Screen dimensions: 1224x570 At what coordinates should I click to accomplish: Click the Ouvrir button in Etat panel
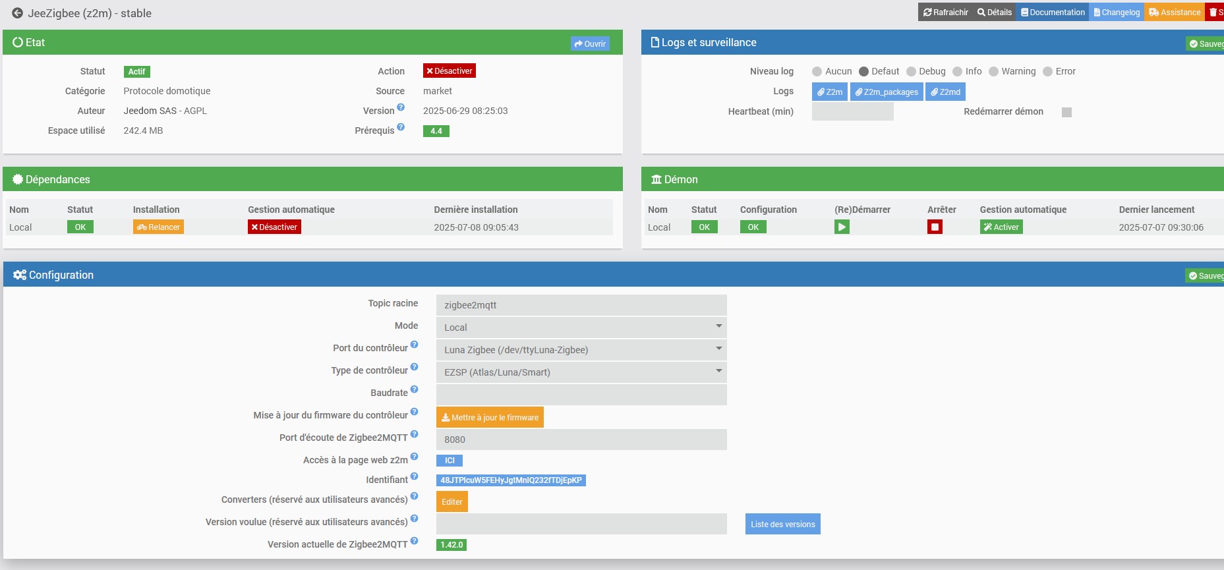(590, 43)
